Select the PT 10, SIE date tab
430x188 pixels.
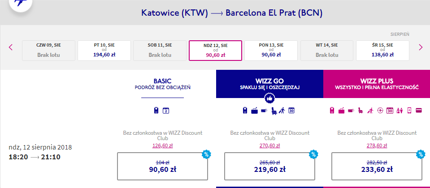click(x=104, y=51)
